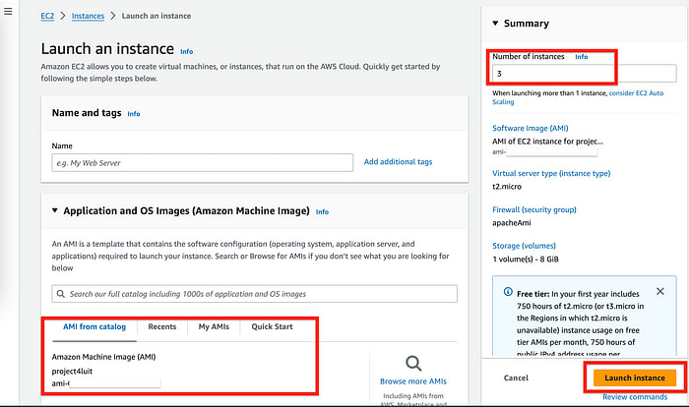This screenshot has width=689, height=407.
Task: Click the Cancel button
Action: pos(516,378)
